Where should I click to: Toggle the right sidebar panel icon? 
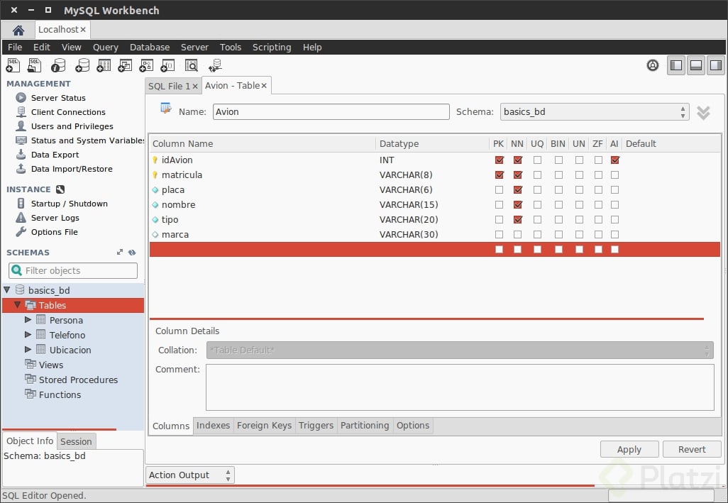click(x=716, y=65)
